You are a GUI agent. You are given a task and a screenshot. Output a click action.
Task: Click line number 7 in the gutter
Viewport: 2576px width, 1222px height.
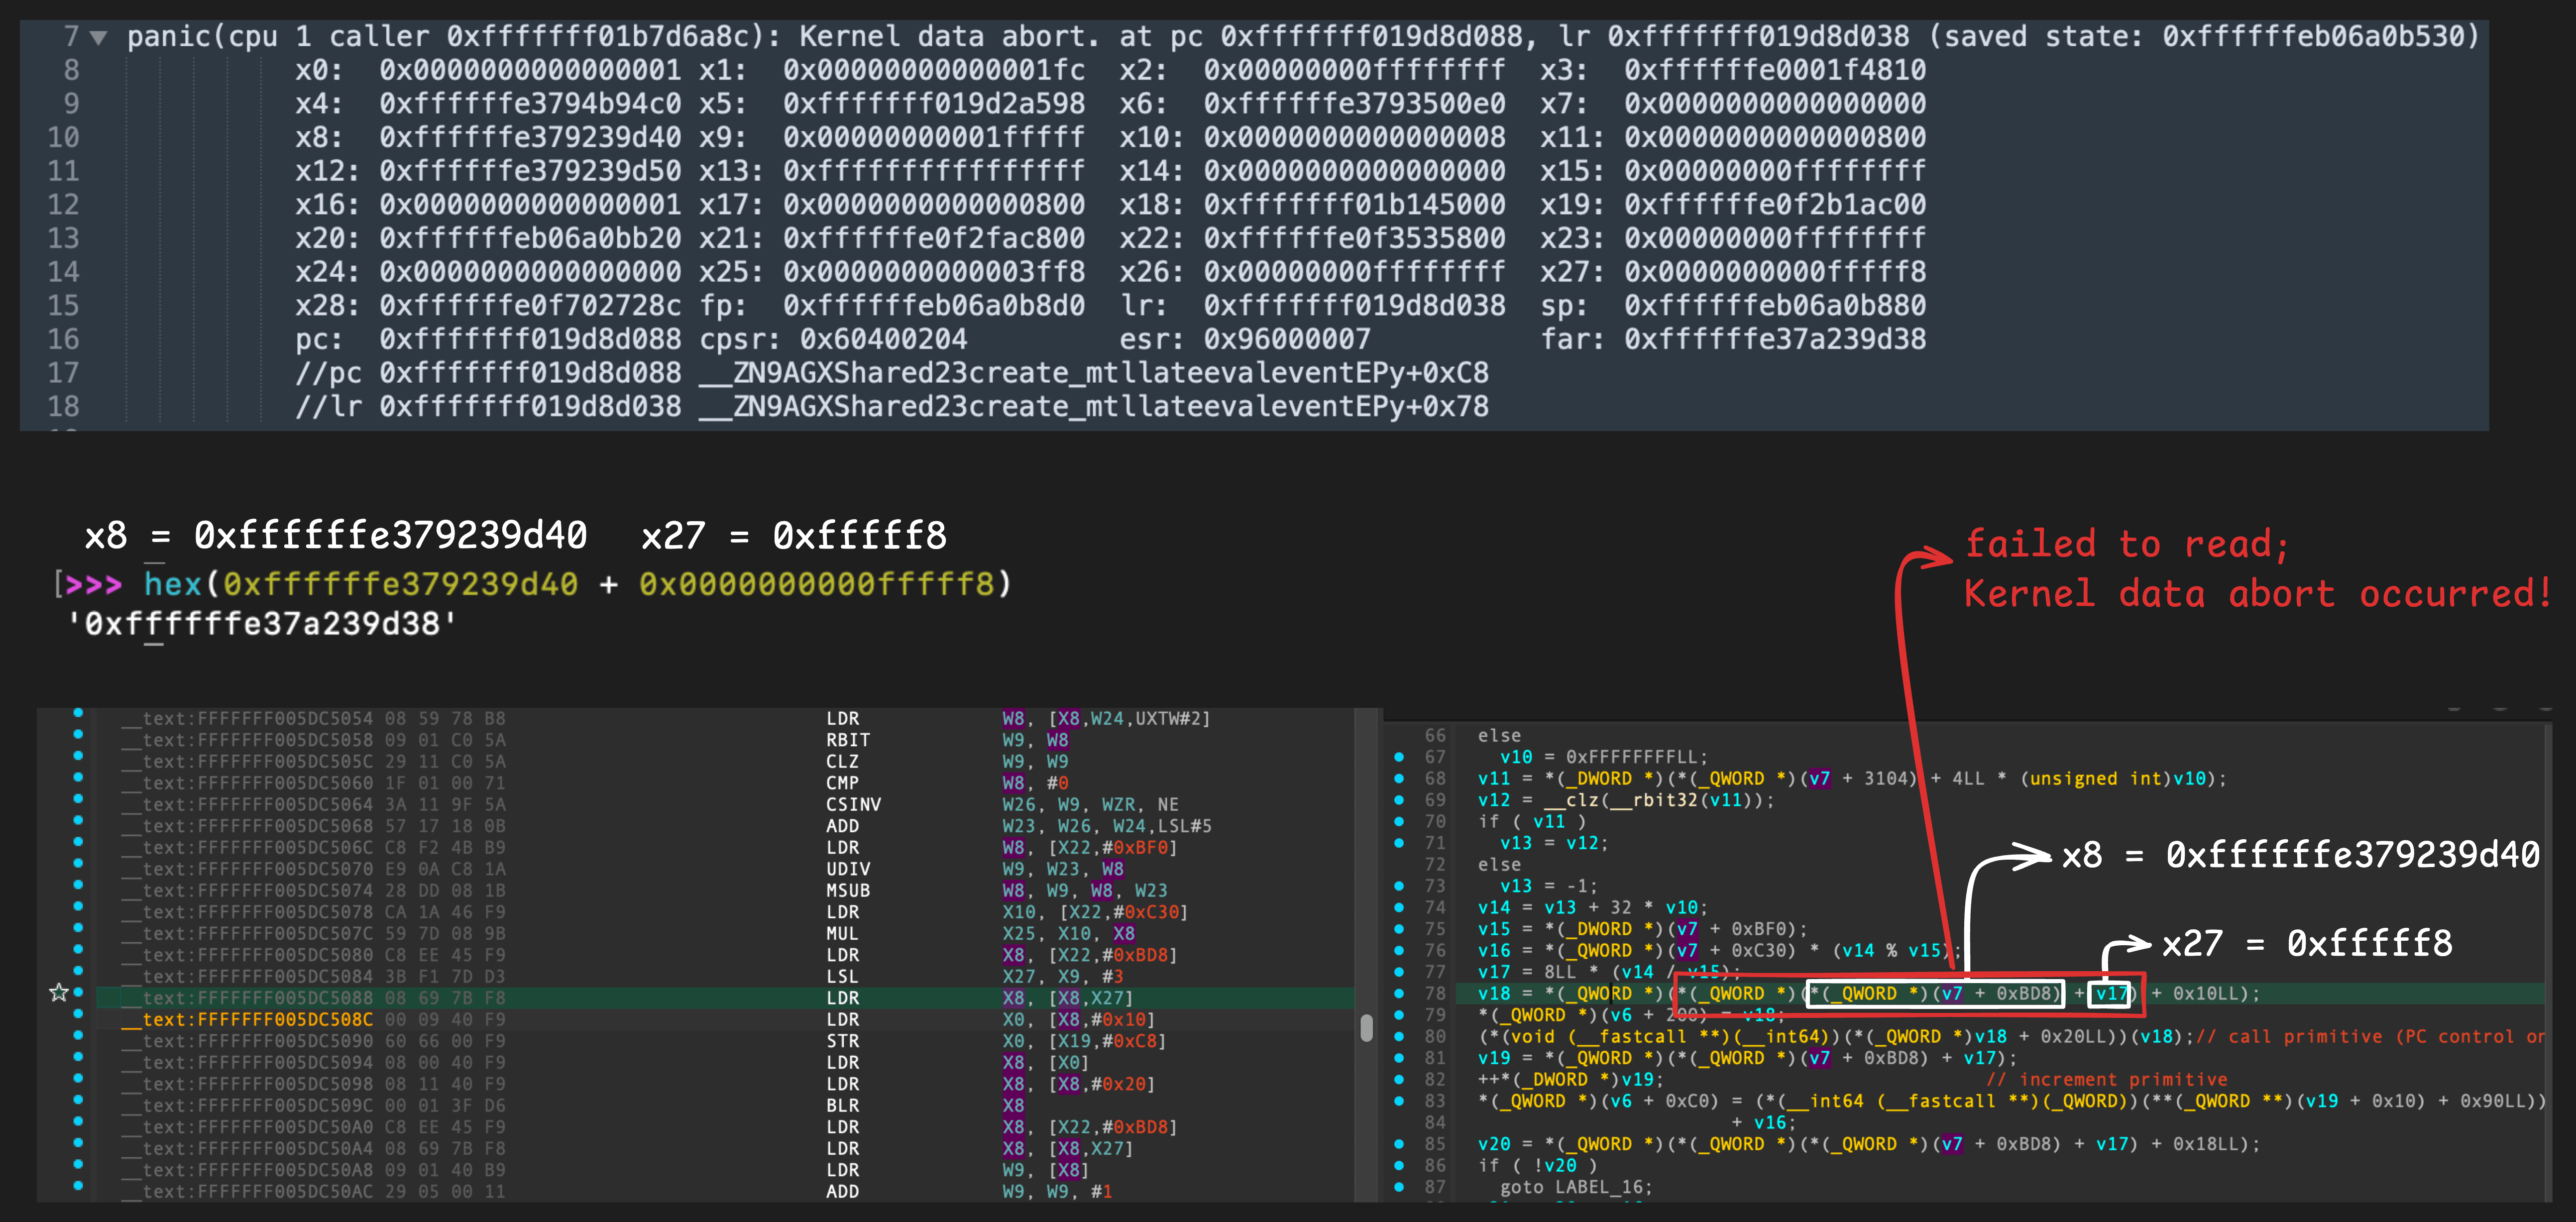71,37
